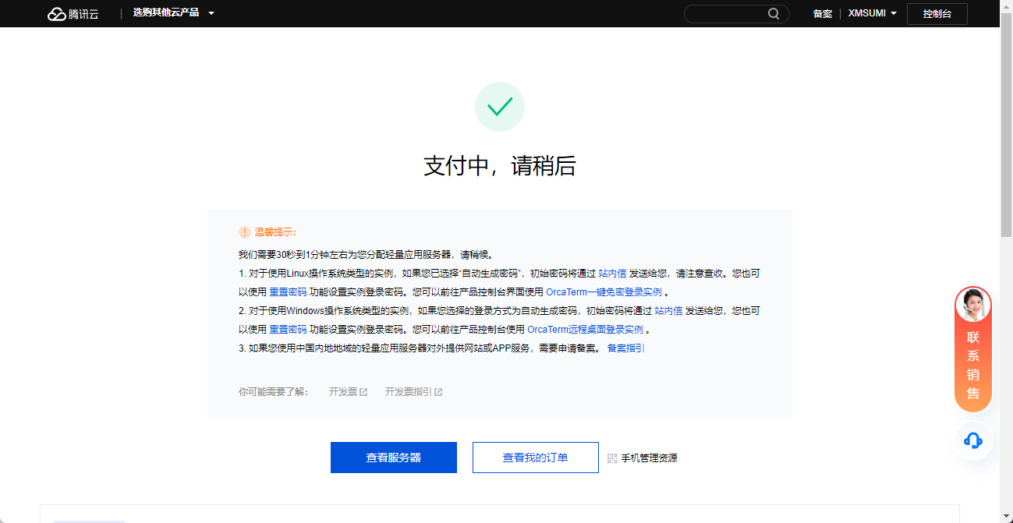1013x523 pixels.
Task: Click the orange warning tip icon
Action: (245, 232)
